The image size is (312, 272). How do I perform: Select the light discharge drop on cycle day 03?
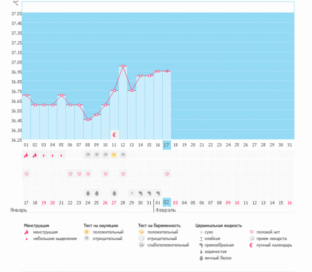[44, 155]
